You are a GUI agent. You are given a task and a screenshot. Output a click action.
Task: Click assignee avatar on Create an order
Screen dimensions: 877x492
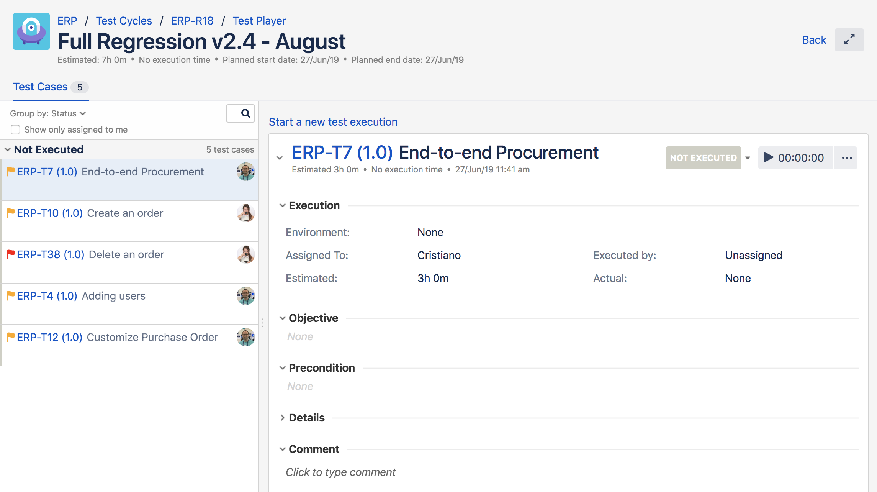point(245,213)
